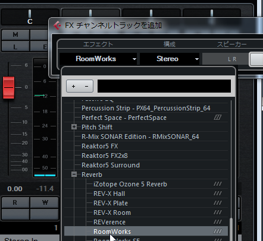Select Reaktor5 FX2x8 plug-in
This screenshot has height=241, width=263.
click(105, 156)
